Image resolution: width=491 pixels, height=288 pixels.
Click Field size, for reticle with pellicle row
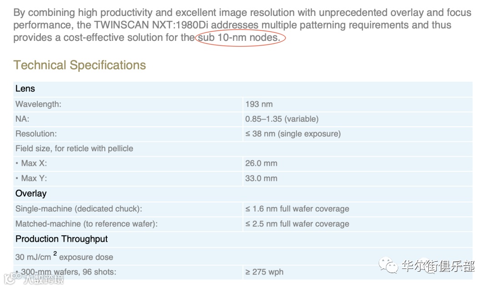(x=243, y=149)
